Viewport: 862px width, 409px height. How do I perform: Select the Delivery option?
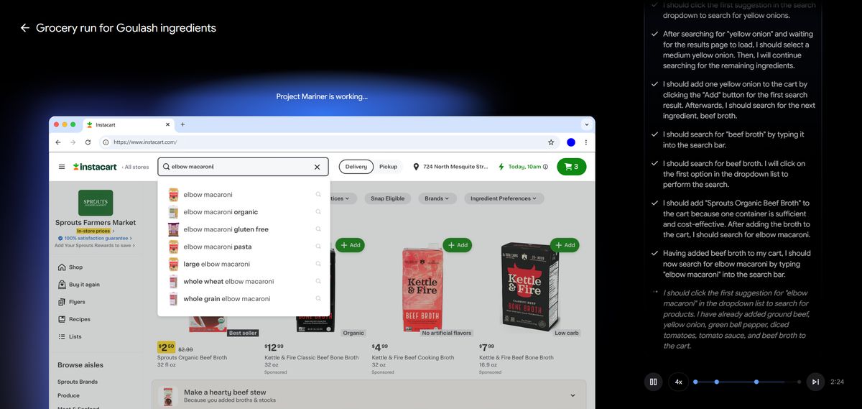(x=356, y=167)
